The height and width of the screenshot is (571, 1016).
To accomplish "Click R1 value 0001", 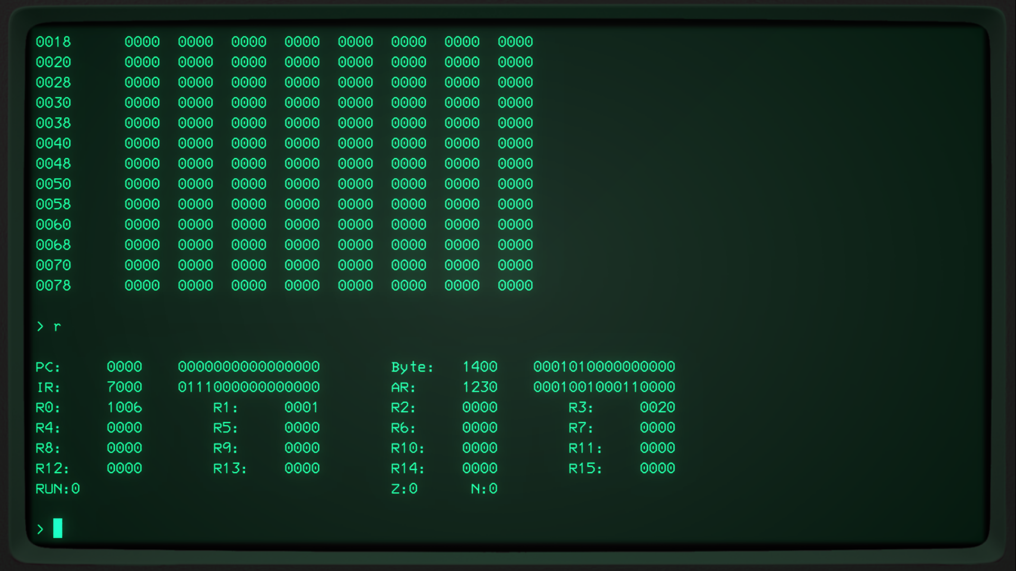I will point(302,408).
